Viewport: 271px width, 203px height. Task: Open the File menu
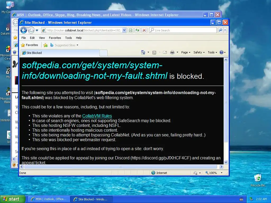[24, 38]
